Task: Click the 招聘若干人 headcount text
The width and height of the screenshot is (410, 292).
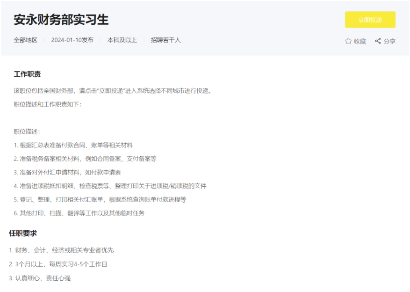Action: tap(165, 40)
